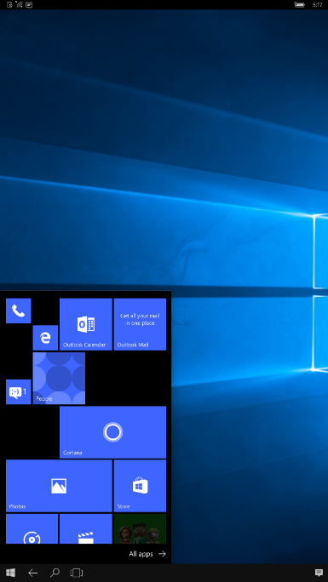Image resolution: width=328 pixels, height=582 pixels.
Task: Open Task View in the taskbar
Action: point(76,573)
